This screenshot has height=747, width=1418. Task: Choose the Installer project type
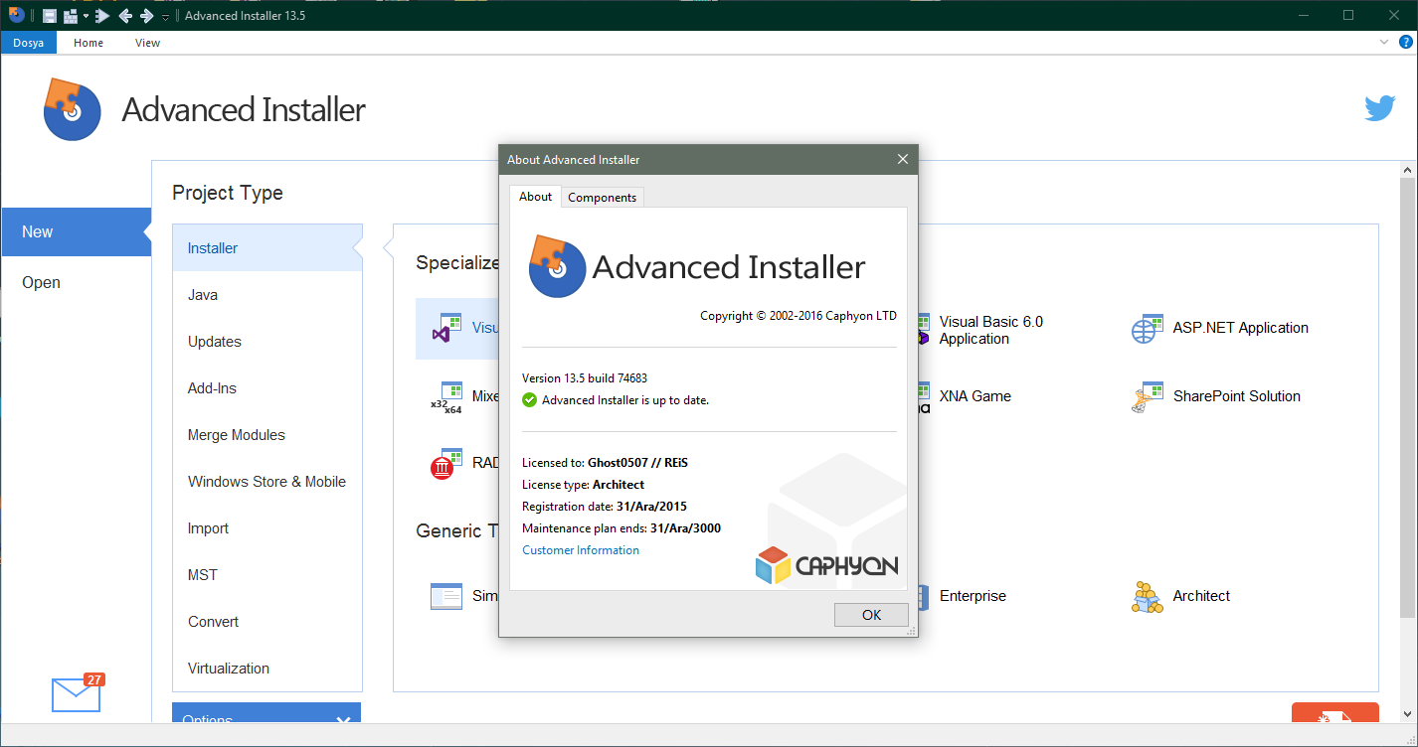pos(266,248)
